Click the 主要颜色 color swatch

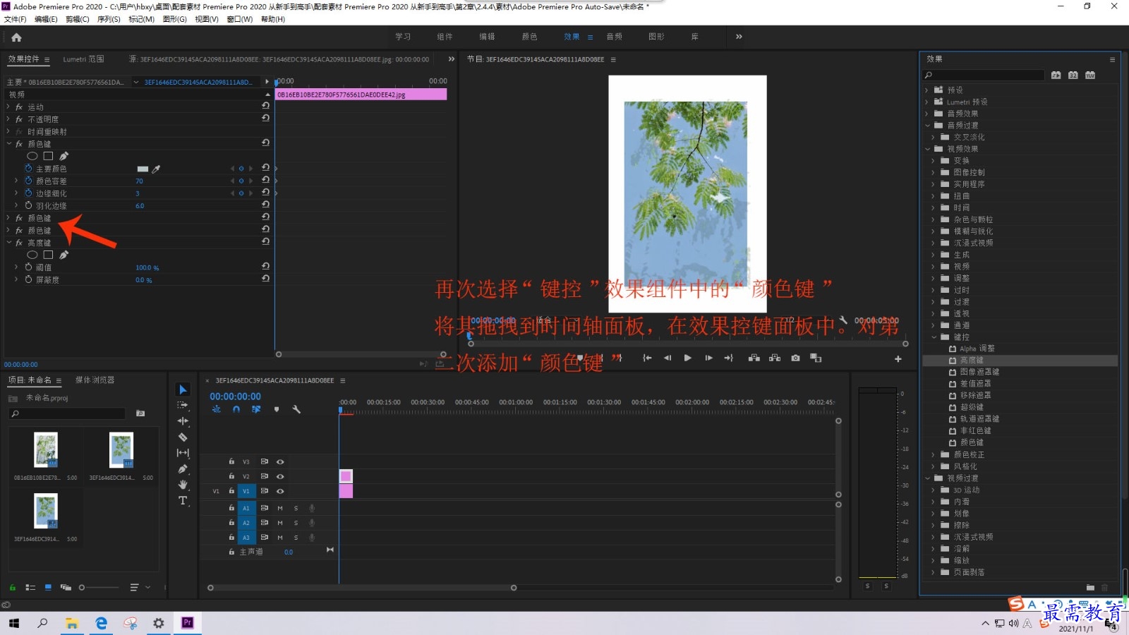pos(143,169)
